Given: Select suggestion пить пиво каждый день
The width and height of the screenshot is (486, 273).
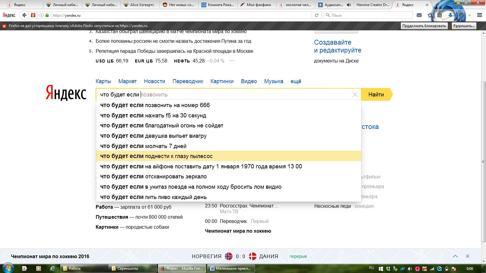Looking at the screenshot, I should pyautogui.click(x=229, y=197).
